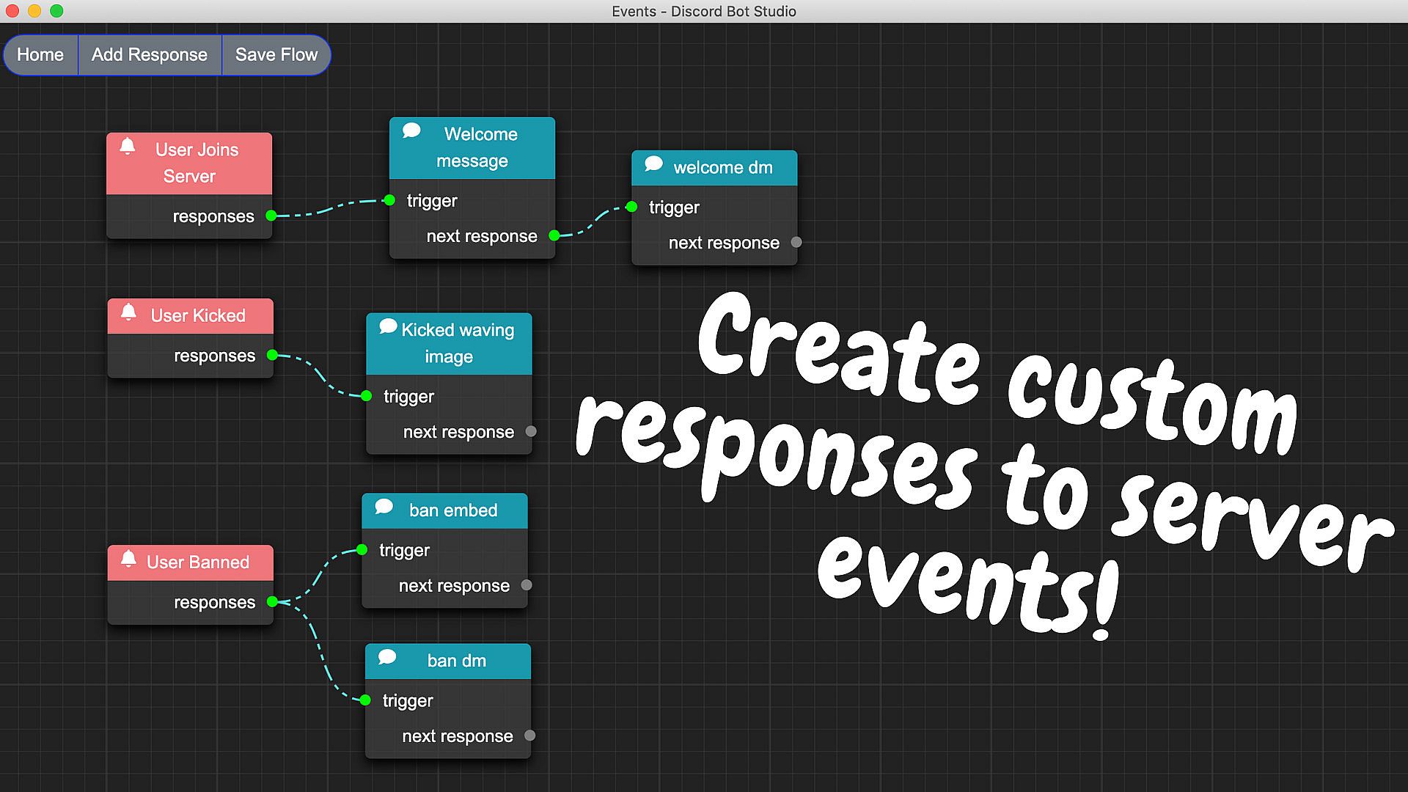This screenshot has width=1408, height=792.
Task: Click next response port on Welcome message node
Action: (554, 235)
